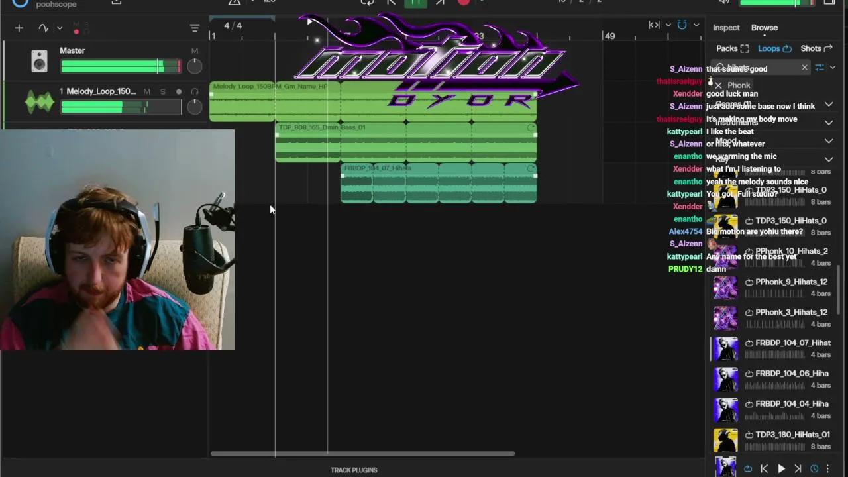Image resolution: width=848 pixels, height=477 pixels.
Task: Open the Packs browser tab
Action: 732,48
